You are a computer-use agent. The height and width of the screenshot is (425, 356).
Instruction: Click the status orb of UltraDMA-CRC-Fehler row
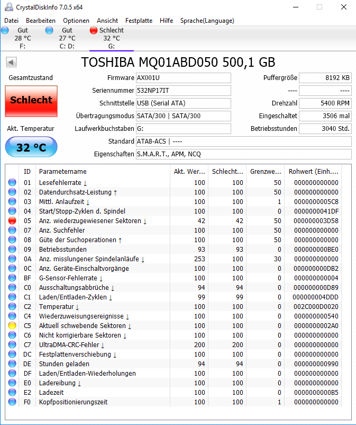click(x=12, y=344)
